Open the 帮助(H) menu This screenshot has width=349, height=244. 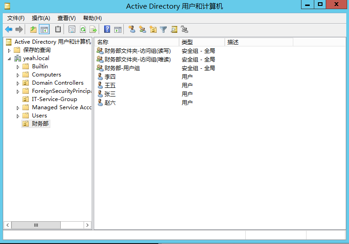(92, 18)
